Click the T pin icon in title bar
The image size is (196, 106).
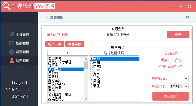pos(170,6)
